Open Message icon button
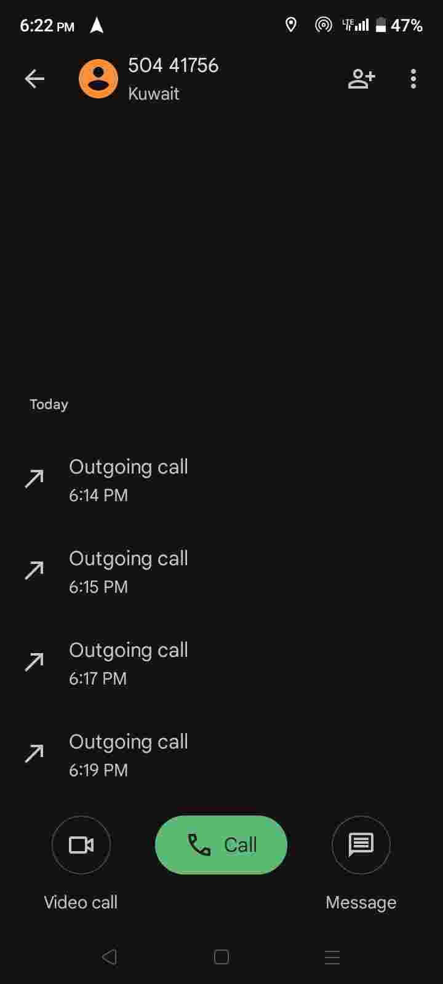Screen dimensions: 443x984 [x=361, y=844]
